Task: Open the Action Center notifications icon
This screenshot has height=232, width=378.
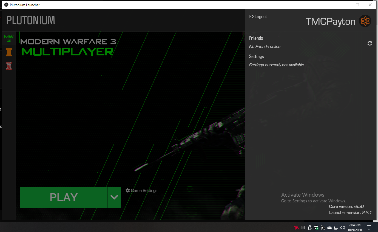Action: [369, 228]
